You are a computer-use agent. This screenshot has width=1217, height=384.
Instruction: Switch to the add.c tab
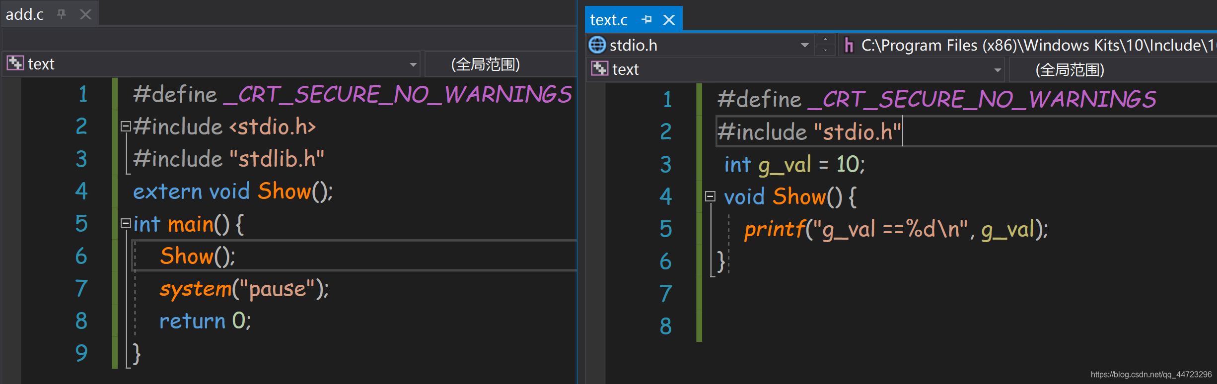pos(25,14)
